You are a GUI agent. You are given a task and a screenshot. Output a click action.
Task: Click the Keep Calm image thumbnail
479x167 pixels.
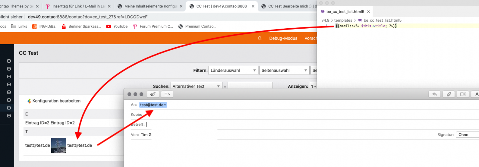(x=59, y=145)
